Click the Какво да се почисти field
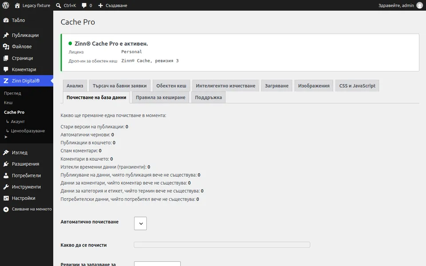The image size is (426, 266). pos(222,245)
